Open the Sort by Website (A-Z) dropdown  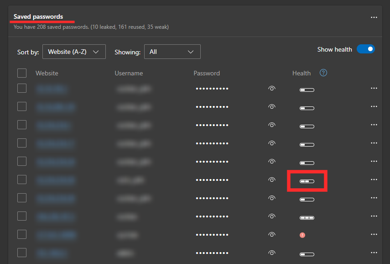pyautogui.click(x=74, y=52)
